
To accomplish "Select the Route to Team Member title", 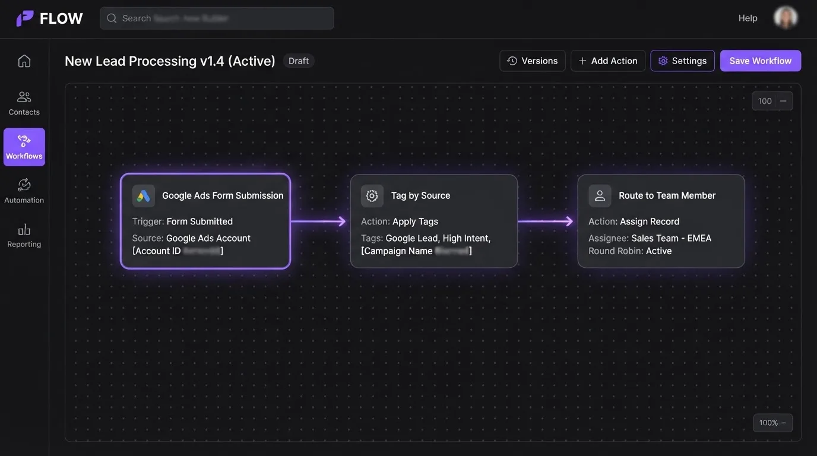I will tap(667, 196).
